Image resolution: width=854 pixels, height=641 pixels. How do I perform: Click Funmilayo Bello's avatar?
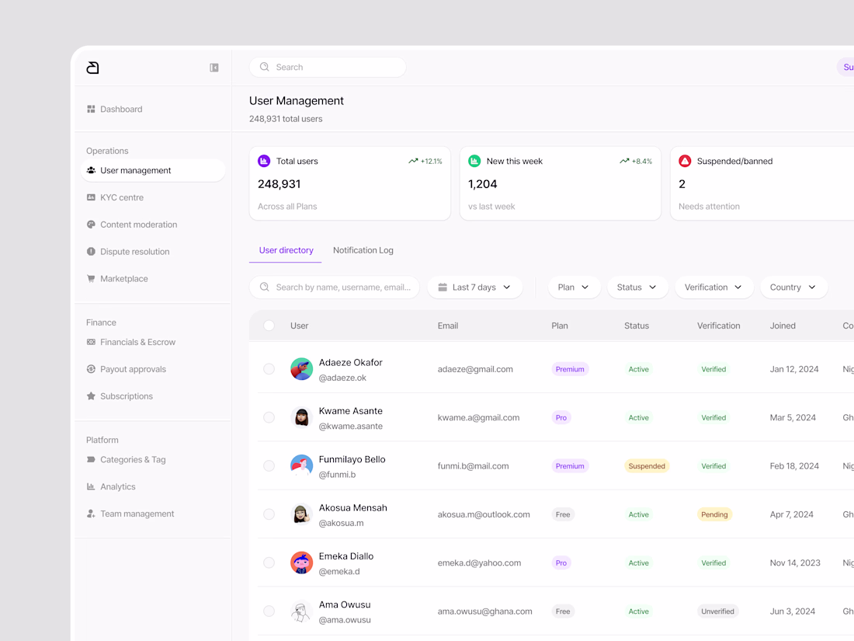click(x=301, y=466)
